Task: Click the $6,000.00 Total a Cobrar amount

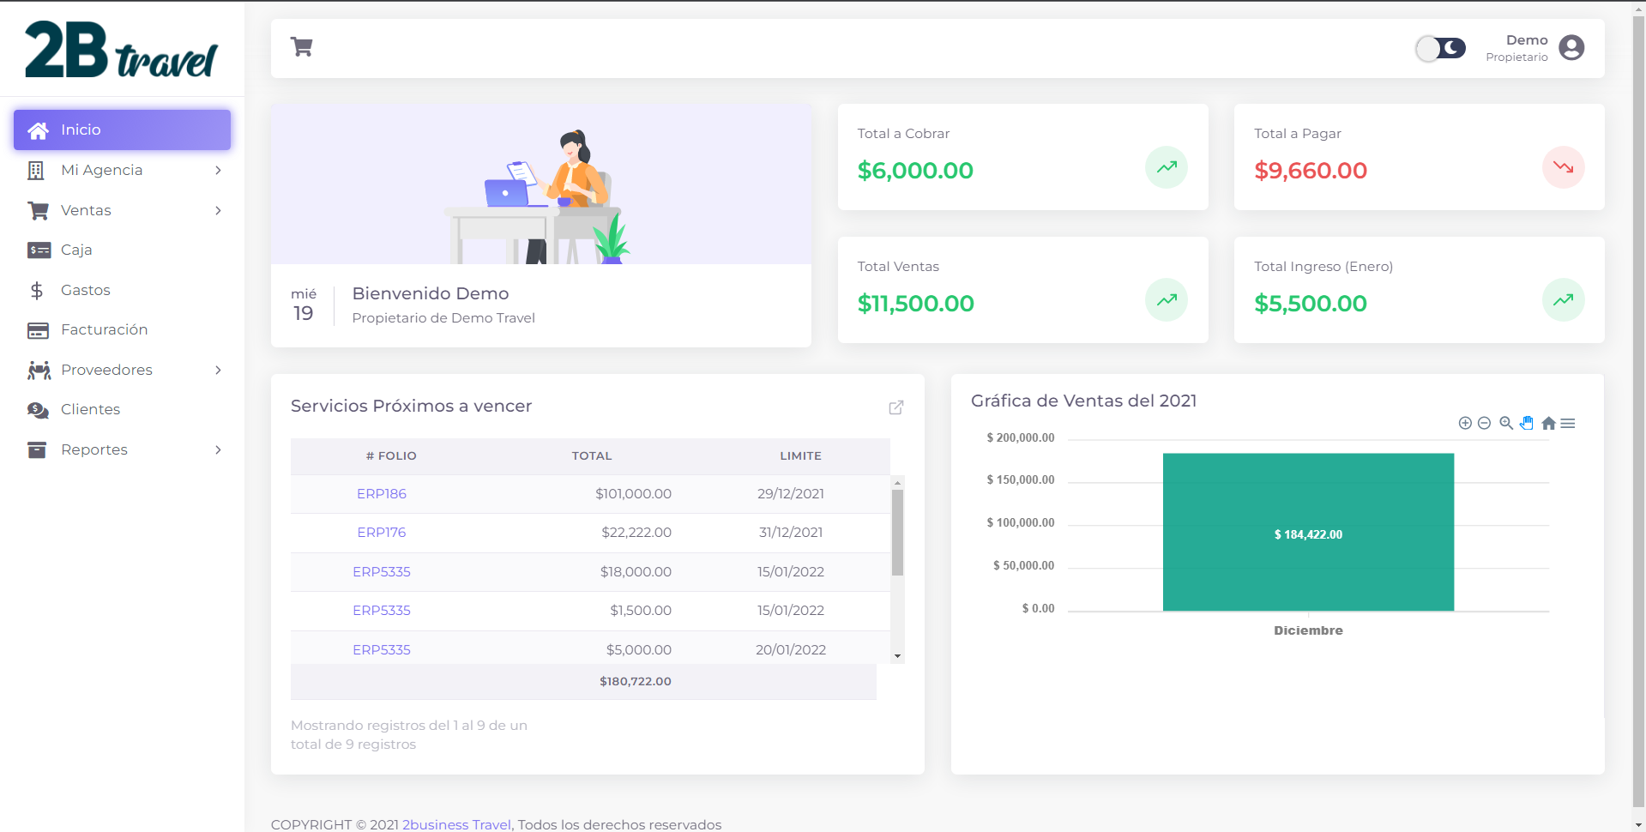Action: click(x=915, y=171)
